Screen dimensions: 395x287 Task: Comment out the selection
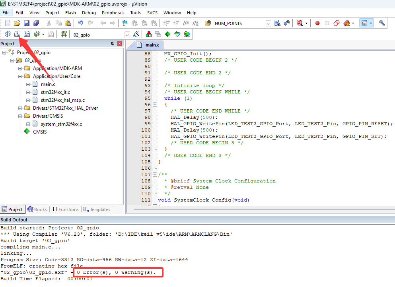[x=186, y=23]
